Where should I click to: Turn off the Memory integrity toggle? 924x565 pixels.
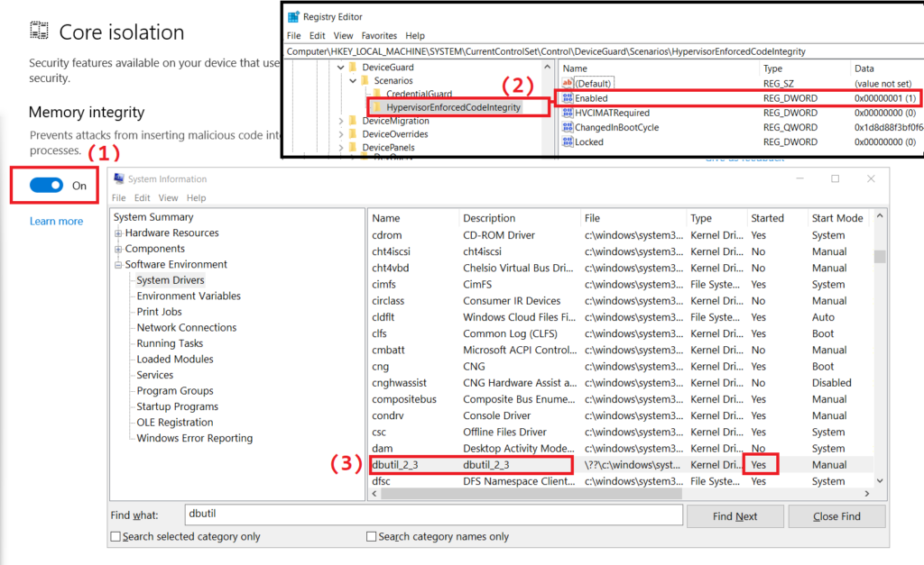46,186
